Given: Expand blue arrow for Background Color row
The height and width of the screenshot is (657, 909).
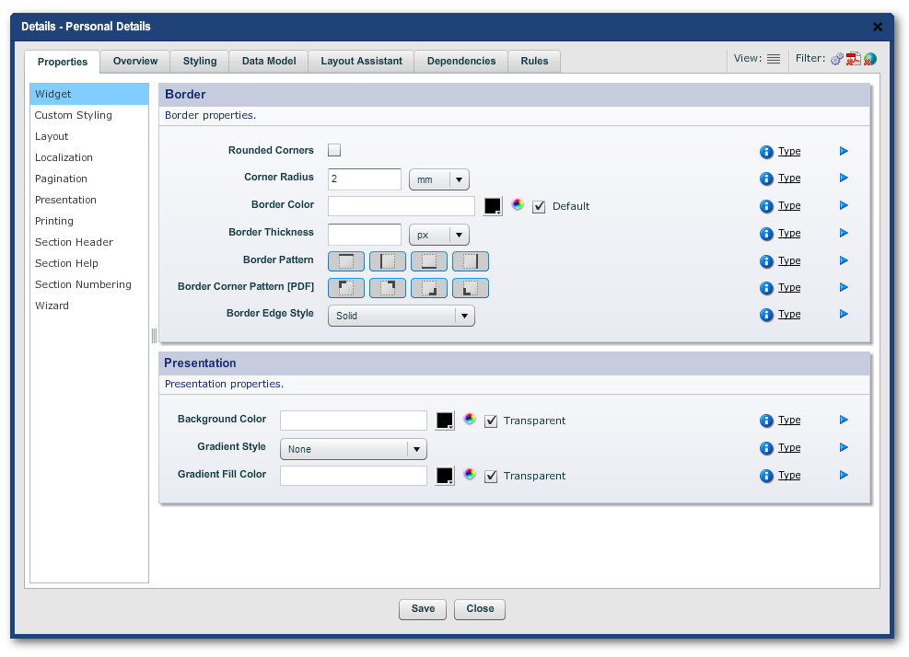Looking at the screenshot, I should coord(844,420).
